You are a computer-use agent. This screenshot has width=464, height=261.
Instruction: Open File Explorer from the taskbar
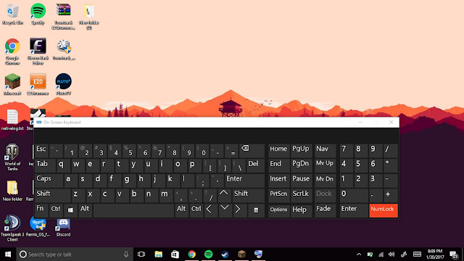coord(158,254)
